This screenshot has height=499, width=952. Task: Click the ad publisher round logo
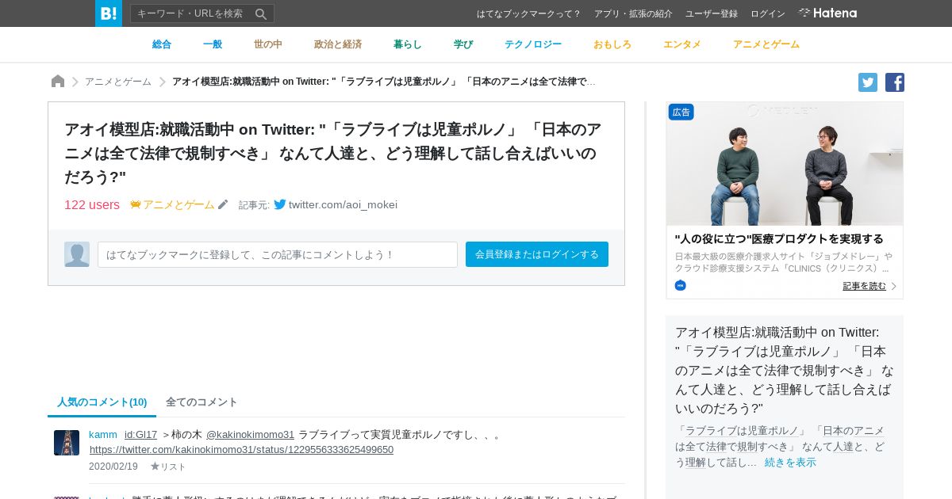coord(680,285)
